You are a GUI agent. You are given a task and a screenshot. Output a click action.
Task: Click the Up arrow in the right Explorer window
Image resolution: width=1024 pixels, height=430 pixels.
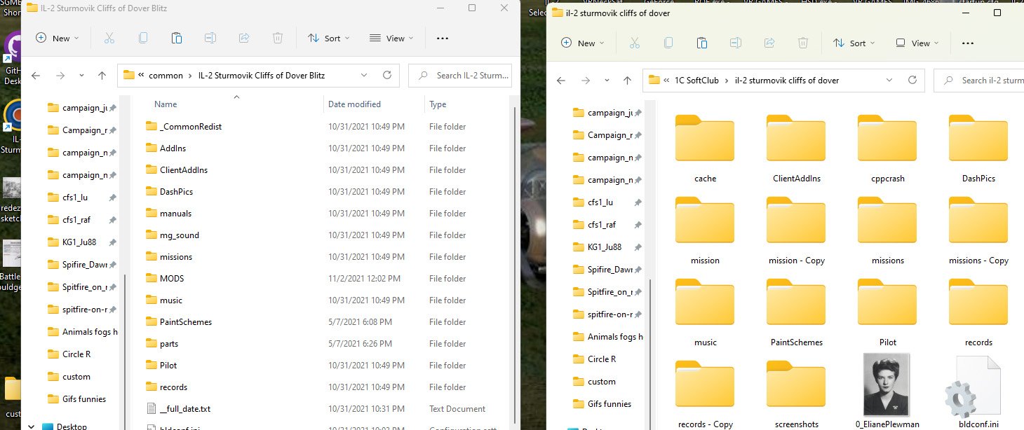(x=627, y=81)
